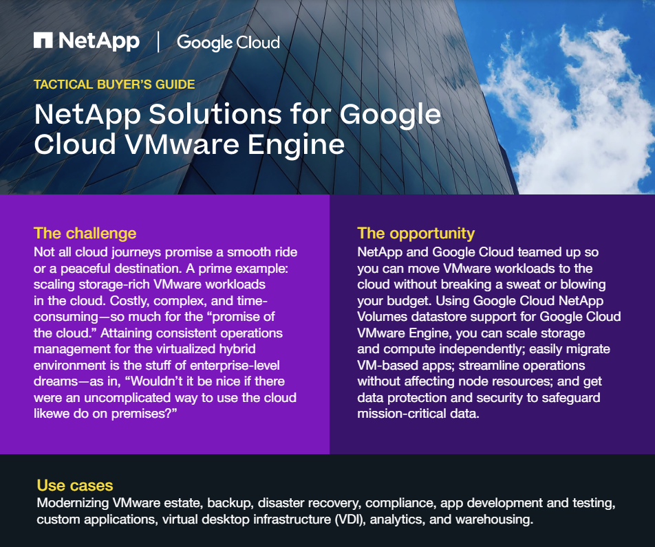Click the NetApp square logo mark
Image resolution: width=655 pixels, height=547 pixels.
click(43, 41)
